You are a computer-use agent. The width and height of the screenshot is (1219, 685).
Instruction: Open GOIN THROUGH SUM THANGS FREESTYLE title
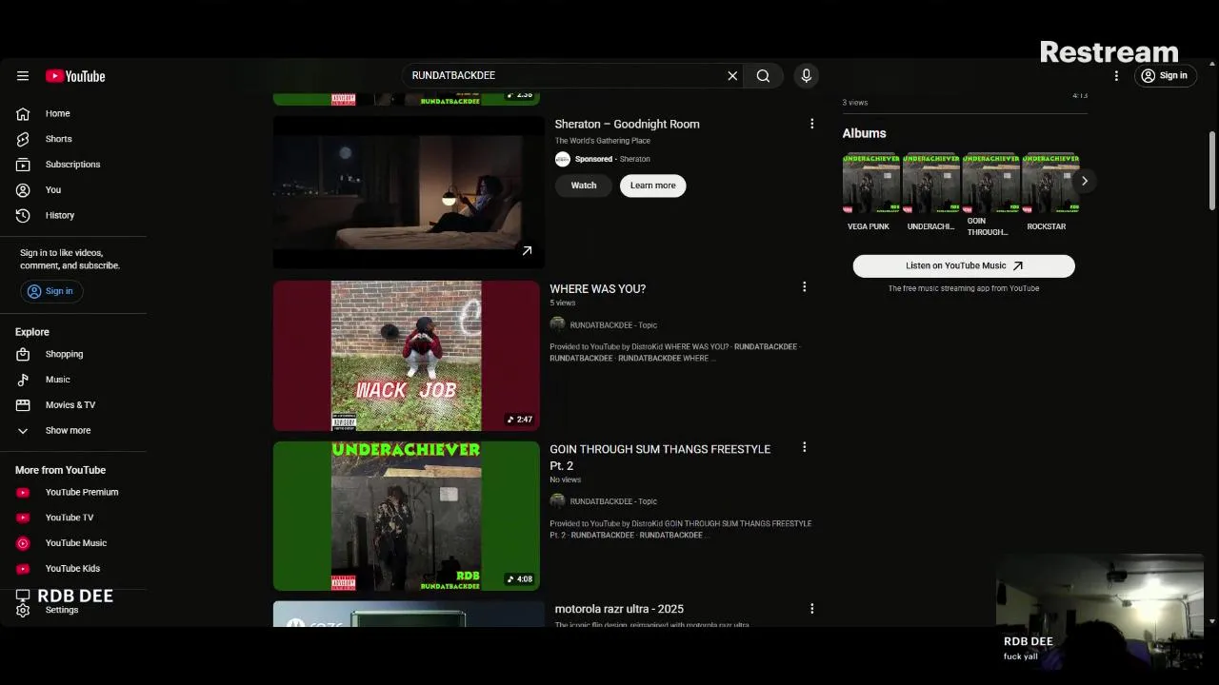pos(660,458)
